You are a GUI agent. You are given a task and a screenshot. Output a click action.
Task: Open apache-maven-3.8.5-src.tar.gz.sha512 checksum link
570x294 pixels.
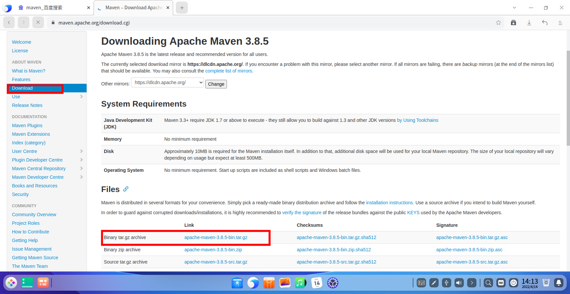(x=336, y=262)
